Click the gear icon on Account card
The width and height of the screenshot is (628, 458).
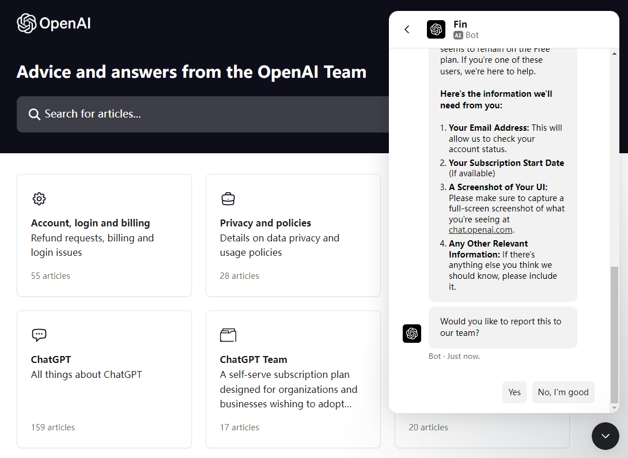[39, 198]
